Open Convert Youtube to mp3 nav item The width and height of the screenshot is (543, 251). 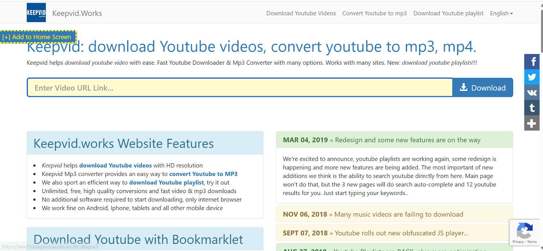coord(374,13)
